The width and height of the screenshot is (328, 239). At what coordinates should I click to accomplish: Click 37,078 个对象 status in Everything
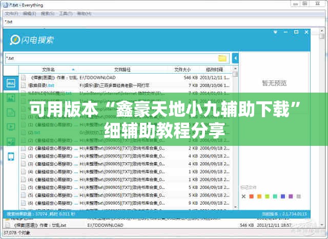pyautogui.click(x=17, y=232)
